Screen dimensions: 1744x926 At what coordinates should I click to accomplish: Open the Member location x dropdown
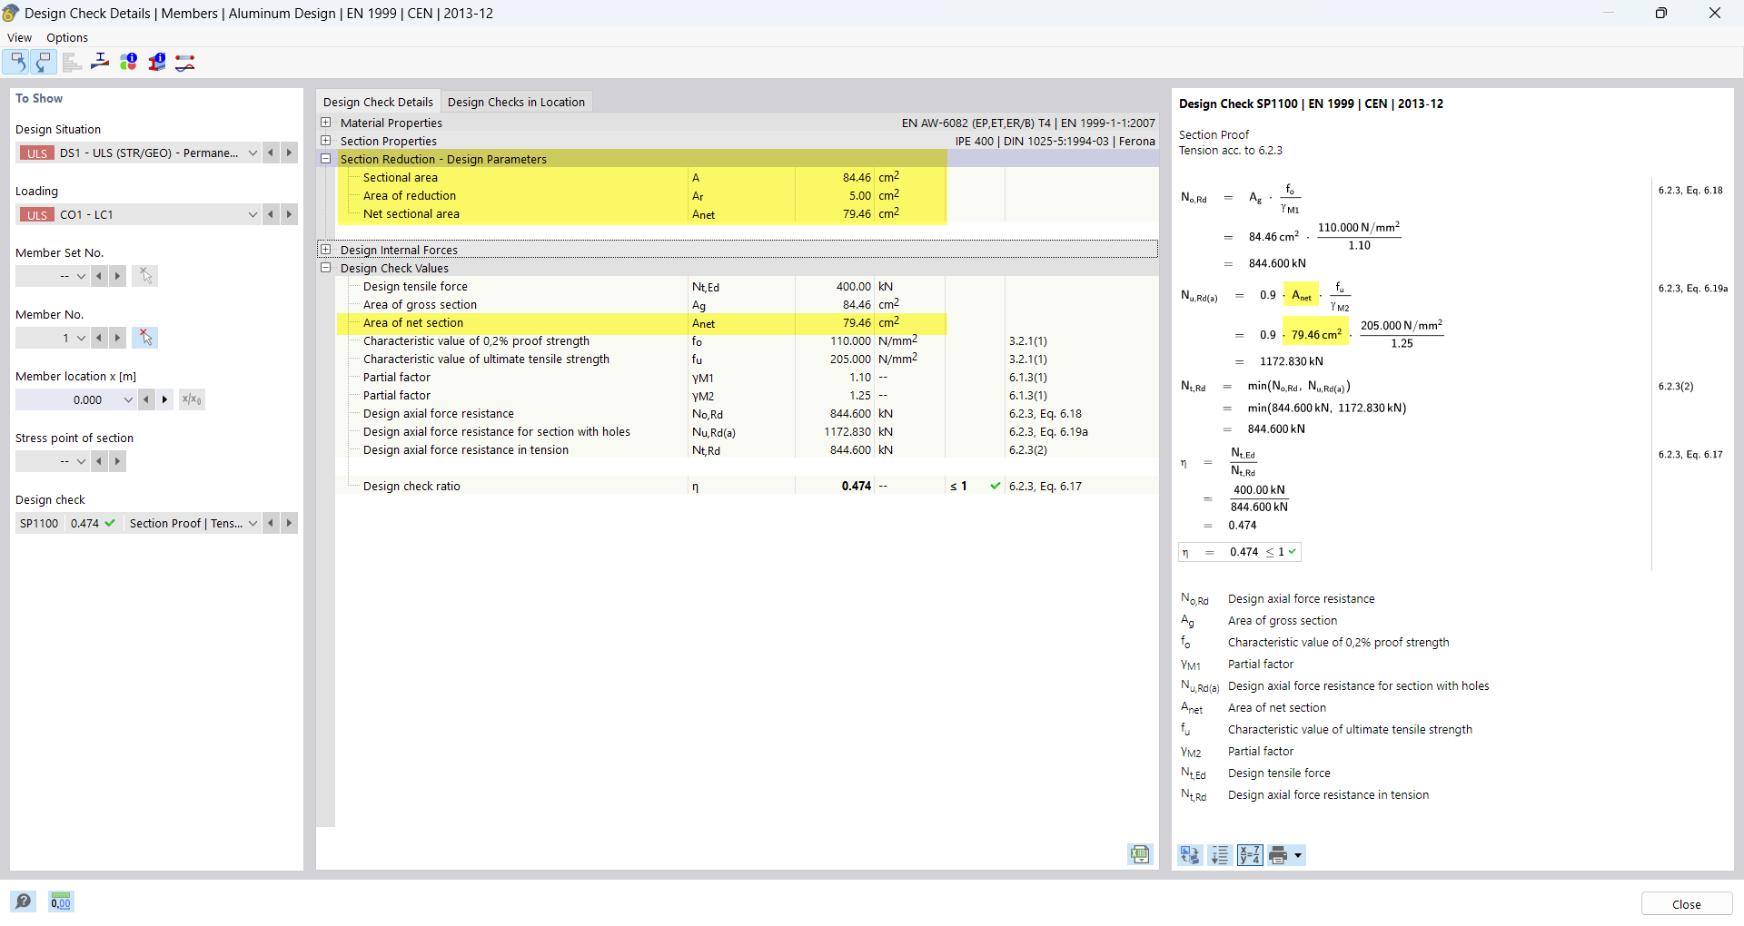click(128, 399)
